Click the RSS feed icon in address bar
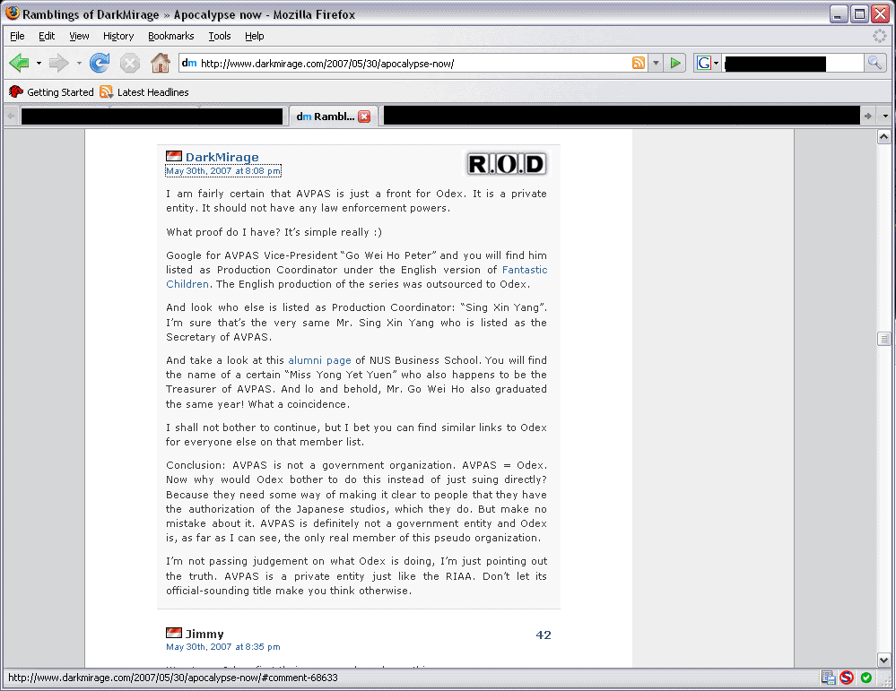The height and width of the screenshot is (691, 896). tap(639, 63)
